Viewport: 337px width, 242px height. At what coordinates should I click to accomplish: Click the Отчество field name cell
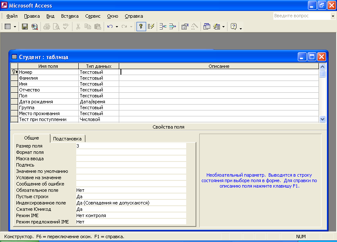click(48, 90)
